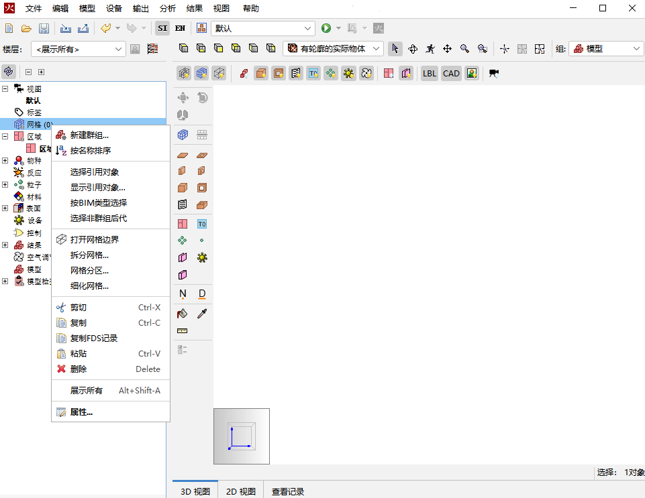
Task: Click the save model icon
Action: (x=44, y=28)
